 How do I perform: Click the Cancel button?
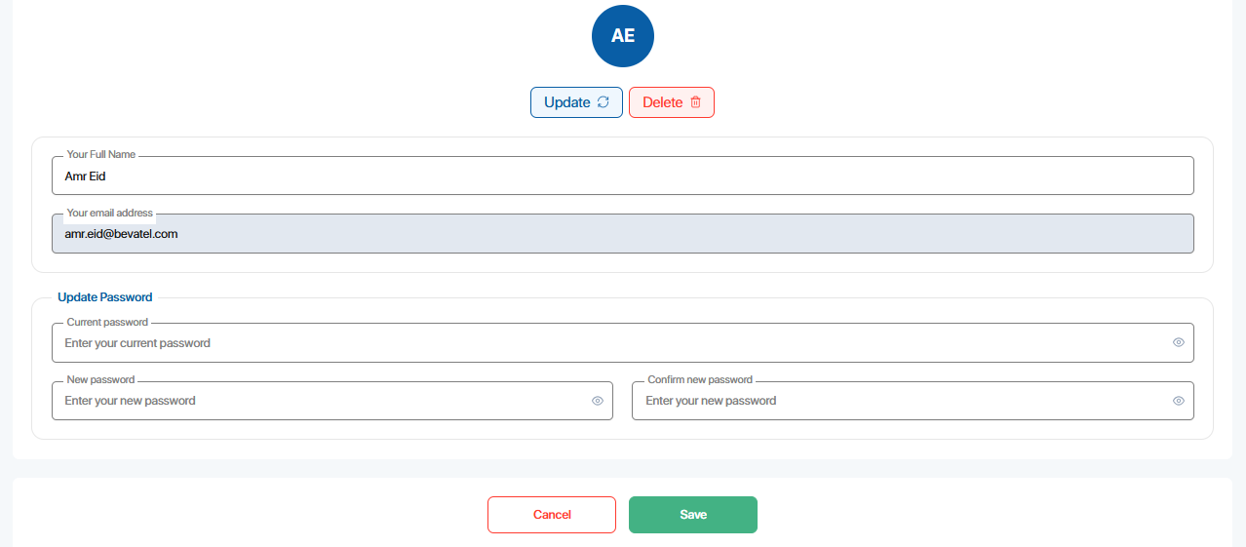click(552, 515)
